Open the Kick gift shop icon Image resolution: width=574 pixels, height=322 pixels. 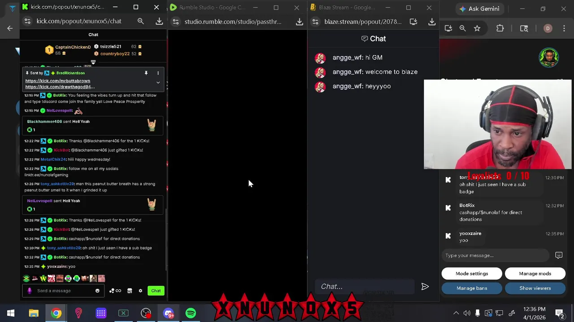tap(130, 291)
